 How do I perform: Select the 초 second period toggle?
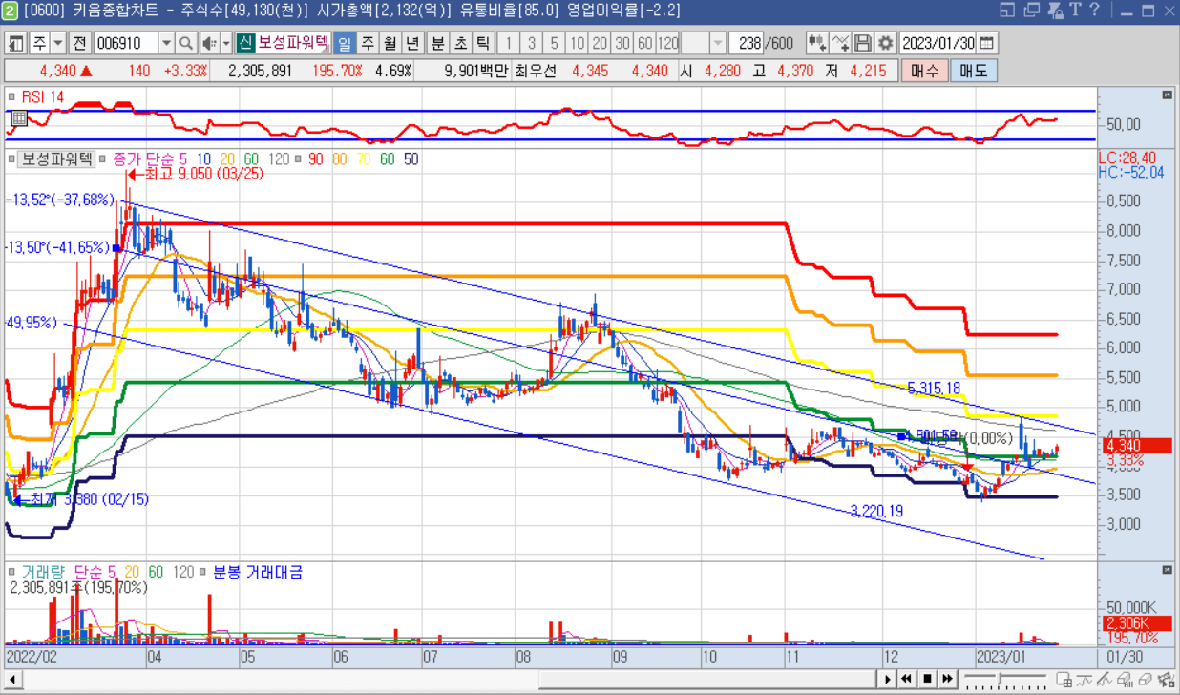click(460, 44)
